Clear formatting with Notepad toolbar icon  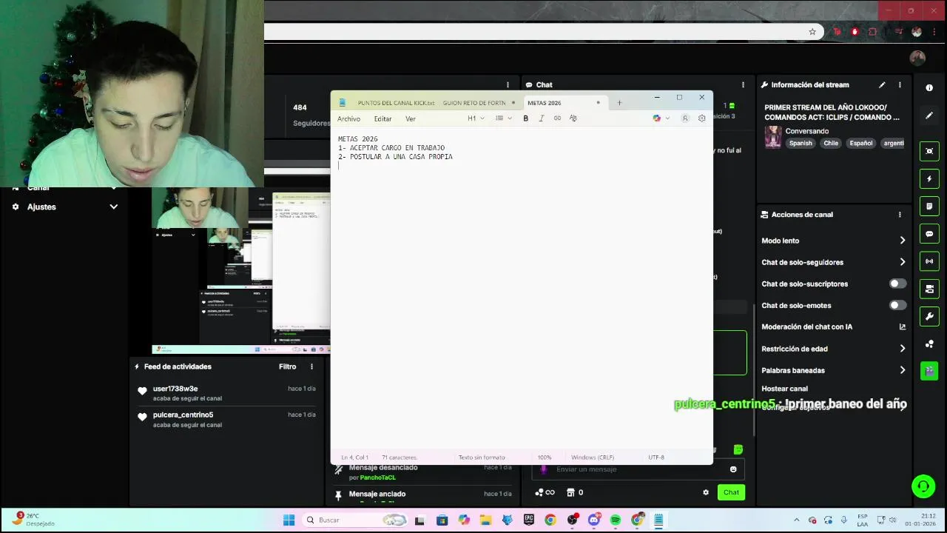pos(573,118)
